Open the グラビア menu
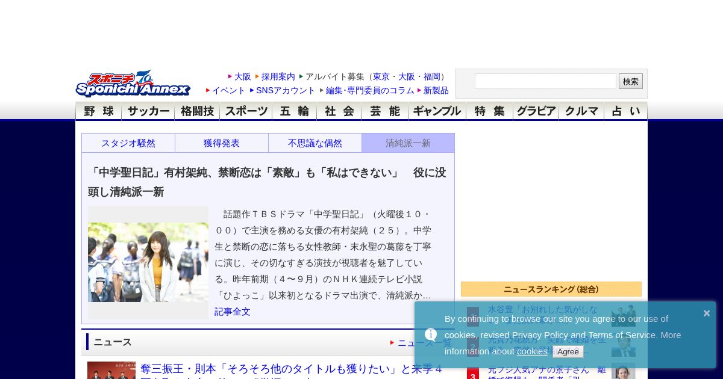The height and width of the screenshot is (379, 723). 536,111
